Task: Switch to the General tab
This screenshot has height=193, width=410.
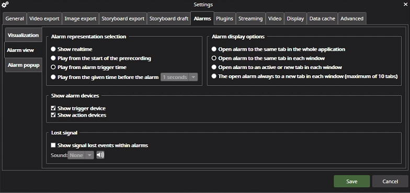Action: [x=15, y=19]
